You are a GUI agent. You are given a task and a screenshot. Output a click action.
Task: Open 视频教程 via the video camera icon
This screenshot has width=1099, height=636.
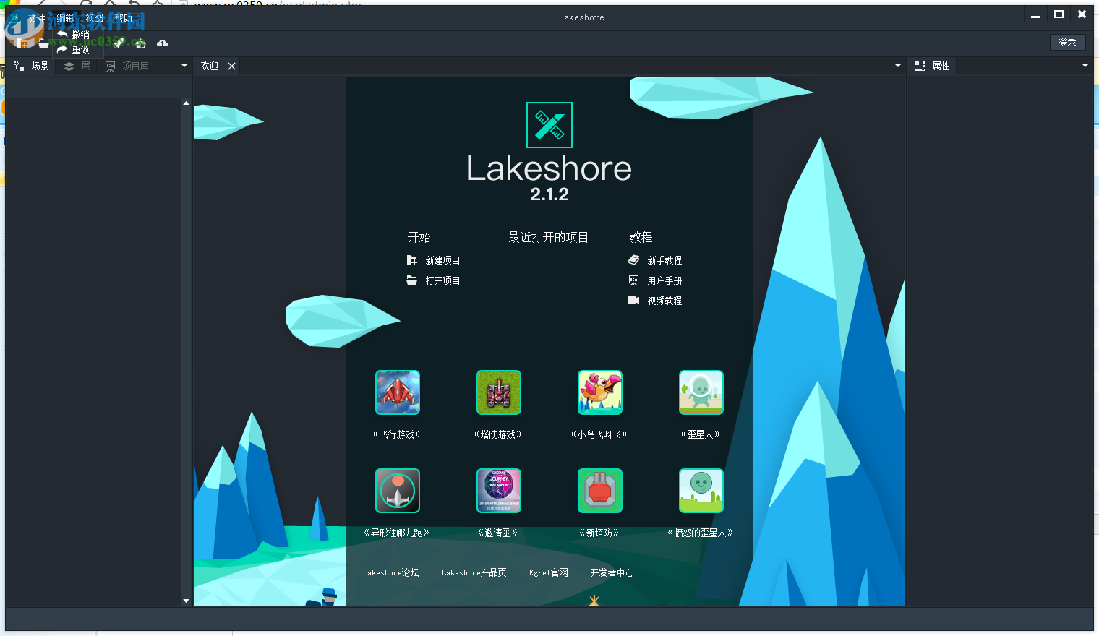(x=634, y=301)
